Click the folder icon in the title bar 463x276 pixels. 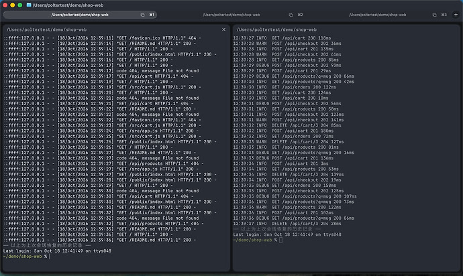pos(29,5)
